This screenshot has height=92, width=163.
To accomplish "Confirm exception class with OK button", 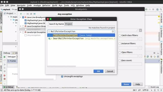I will tap(98, 71).
